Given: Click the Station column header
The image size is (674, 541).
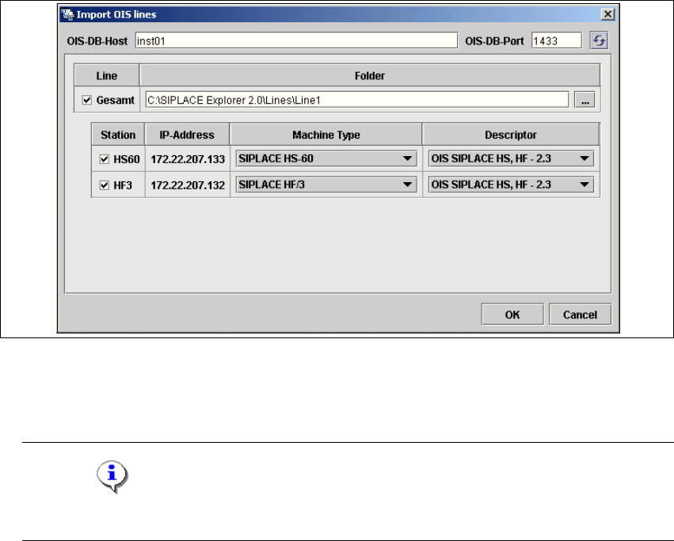Looking at the screenshot, I should pyautogui.click(x=118, y=135).
